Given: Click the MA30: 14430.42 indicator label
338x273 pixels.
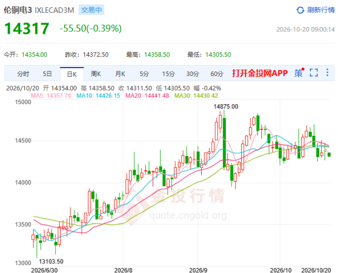Looking at the screenshot, I should pyautogui.click(x=196, y=96).
